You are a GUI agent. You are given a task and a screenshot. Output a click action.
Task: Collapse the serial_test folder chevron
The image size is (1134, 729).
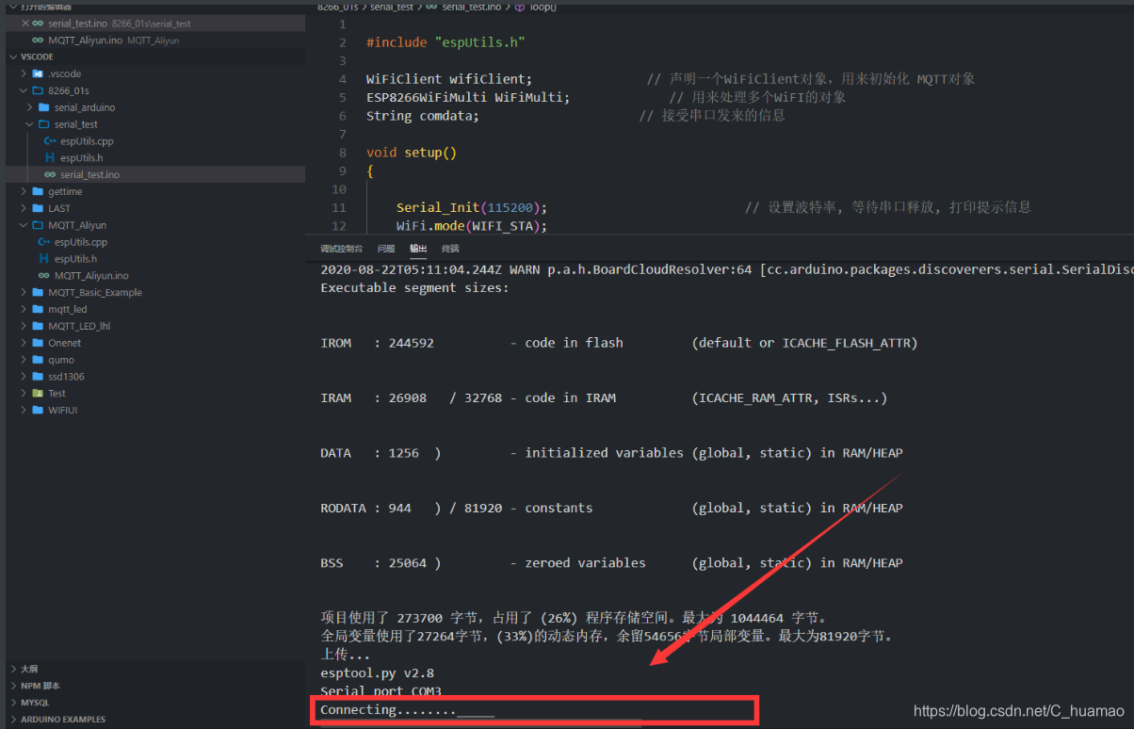(x=30, y=124)
